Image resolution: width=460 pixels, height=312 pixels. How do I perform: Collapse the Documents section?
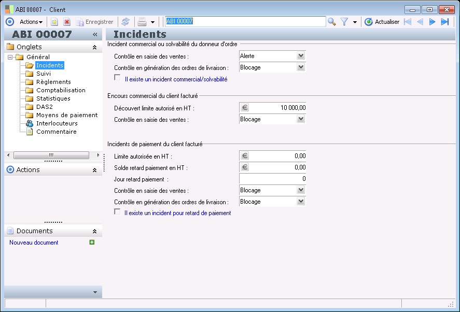[94, 231]
